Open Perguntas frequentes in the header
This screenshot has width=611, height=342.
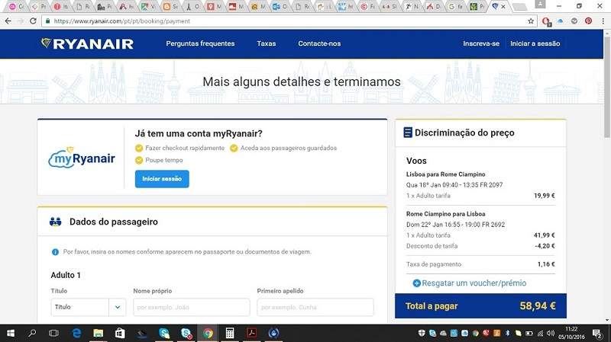[x=200, y=43]
